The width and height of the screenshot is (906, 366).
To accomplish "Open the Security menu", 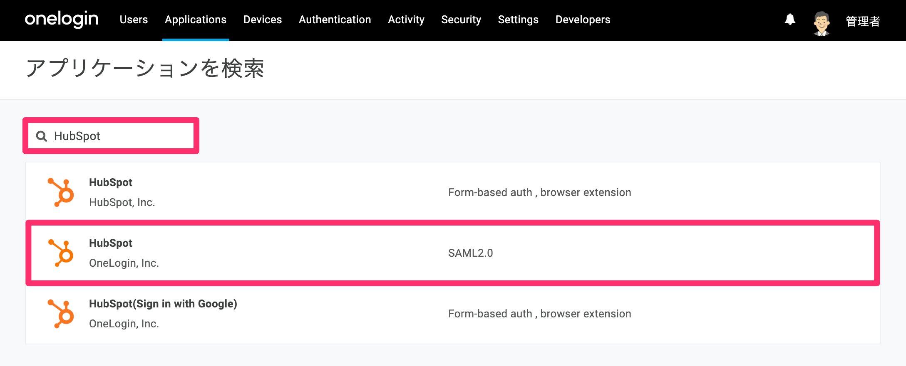I will pos(461,20).
